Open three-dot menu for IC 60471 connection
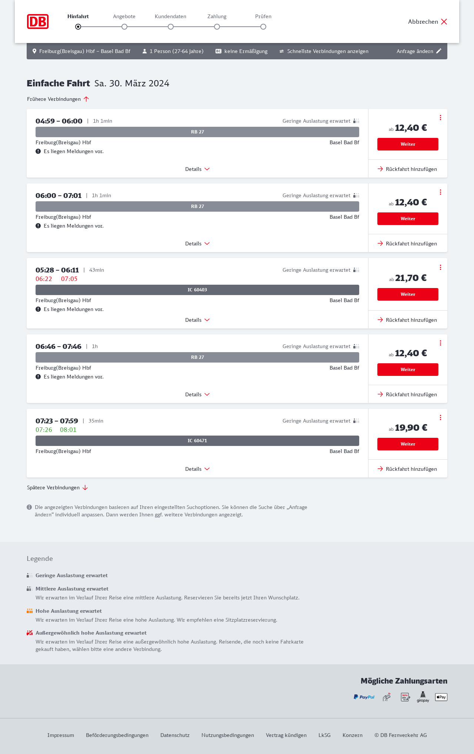This screenshot has width=474, height=754. (x=440, y=417)
